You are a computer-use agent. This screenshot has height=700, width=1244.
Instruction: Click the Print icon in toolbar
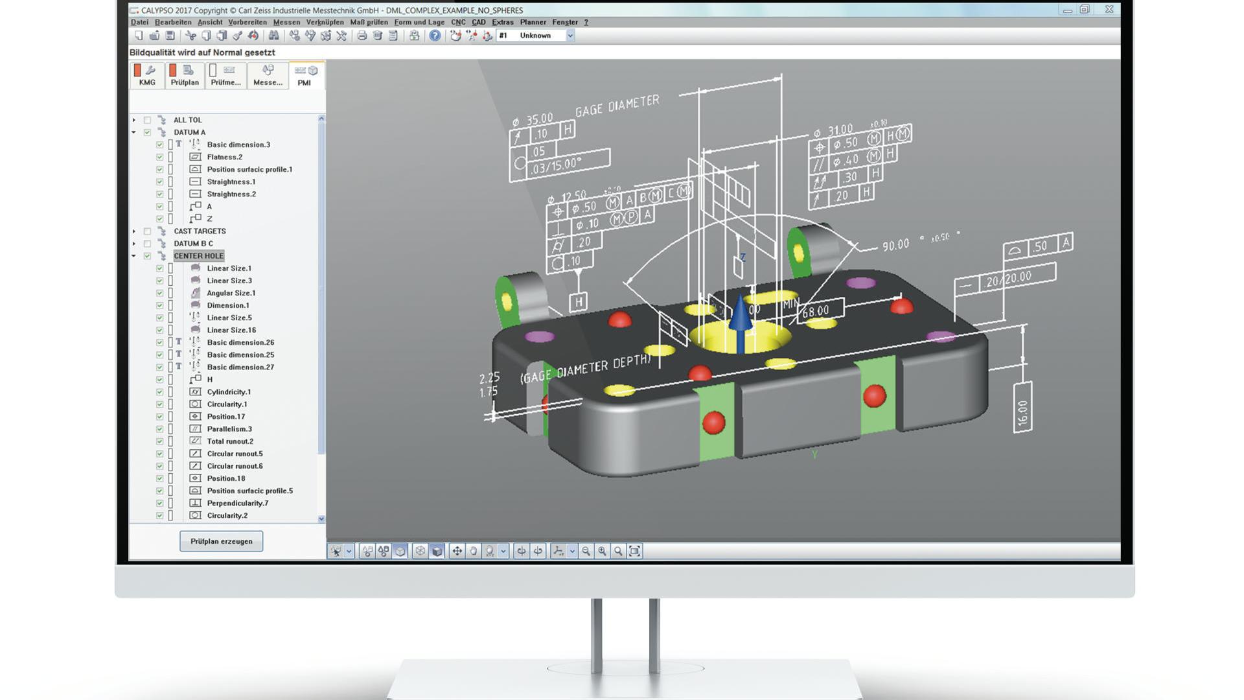[x=362, y=36]
